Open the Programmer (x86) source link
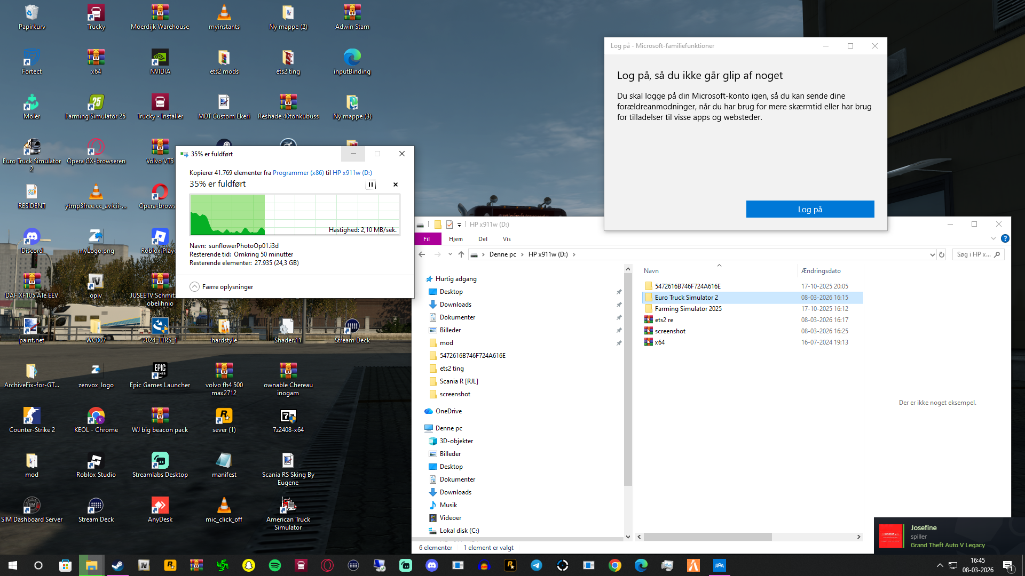This screenshot has height=576, width=1025. tap(298, 173)
